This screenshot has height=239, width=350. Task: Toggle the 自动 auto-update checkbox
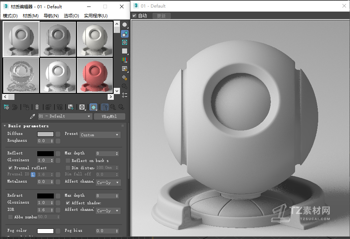[134, 16]
